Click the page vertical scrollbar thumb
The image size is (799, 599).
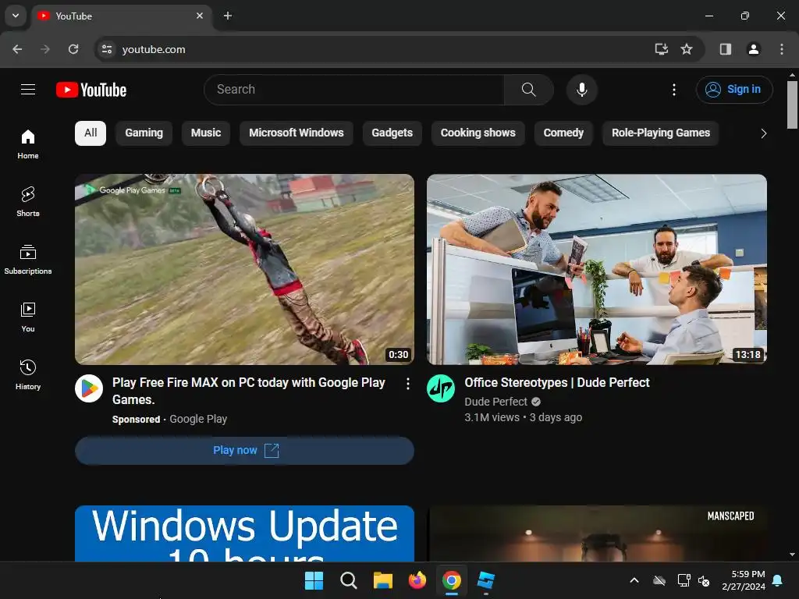[792, 105]
